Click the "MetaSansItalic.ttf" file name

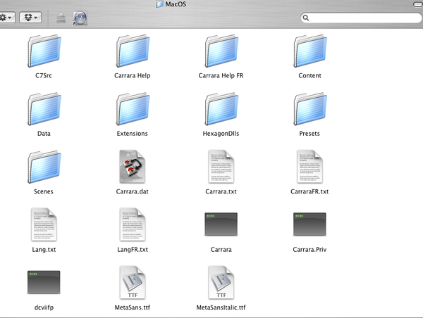221,307
